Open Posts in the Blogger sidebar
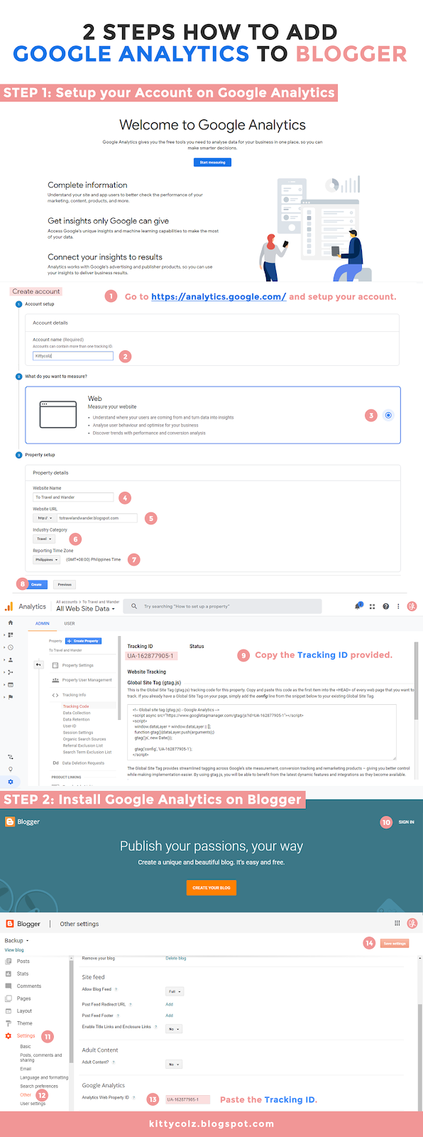 (x=23, y=961)
